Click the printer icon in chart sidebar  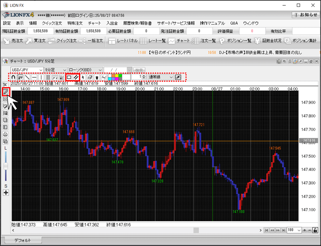pyautogui.click(x=5, y=134)
